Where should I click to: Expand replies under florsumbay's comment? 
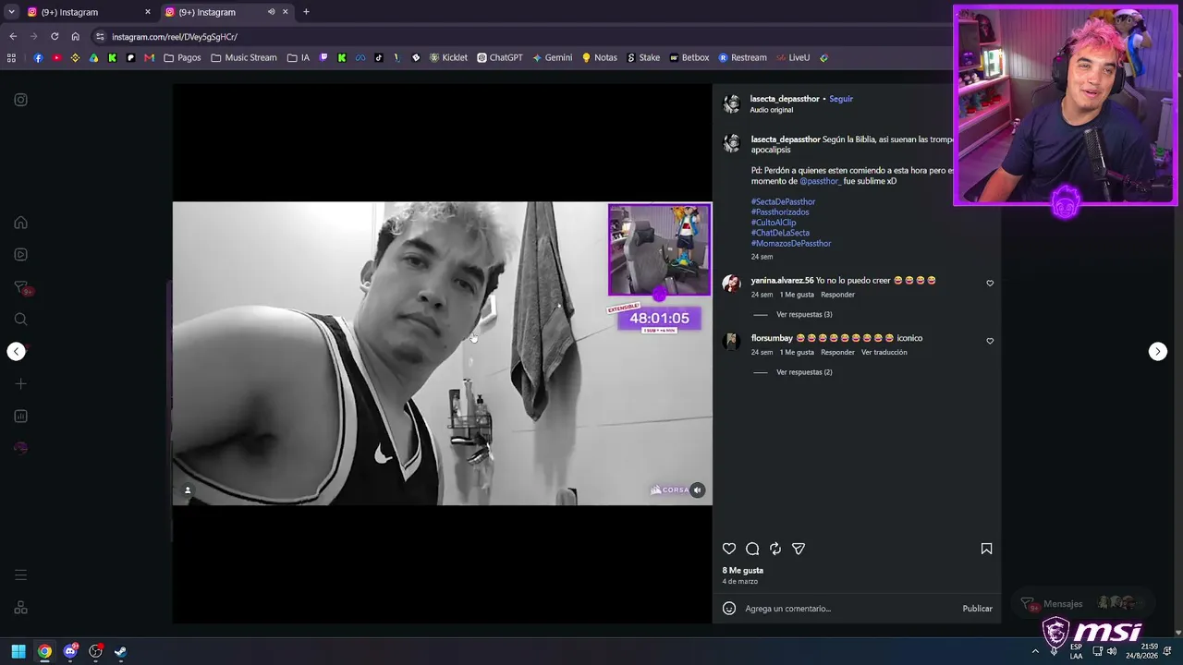click(x=804, y=372)
